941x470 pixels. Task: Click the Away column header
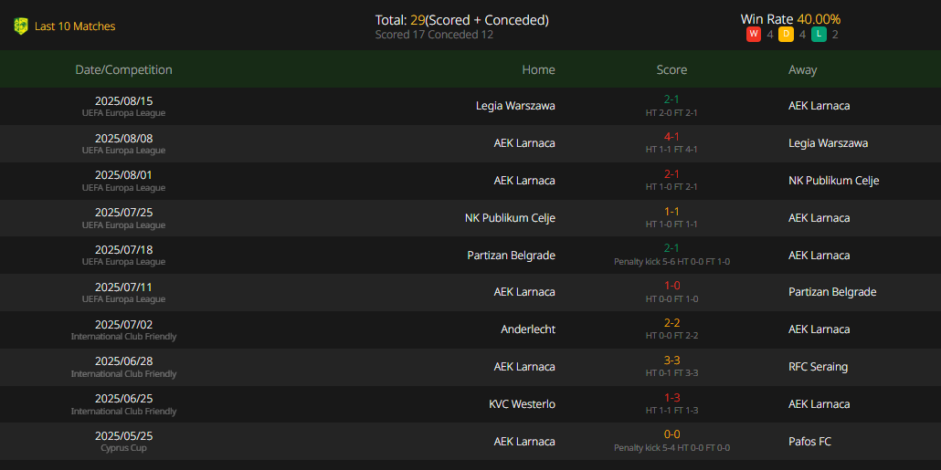802,69
